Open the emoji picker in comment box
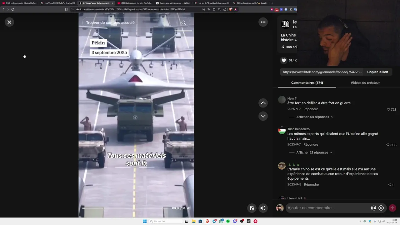Viewport: 400px width, 225px height. coord(381,208)
